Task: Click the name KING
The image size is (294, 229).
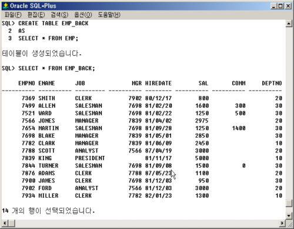Action: [x=45, y=158]
